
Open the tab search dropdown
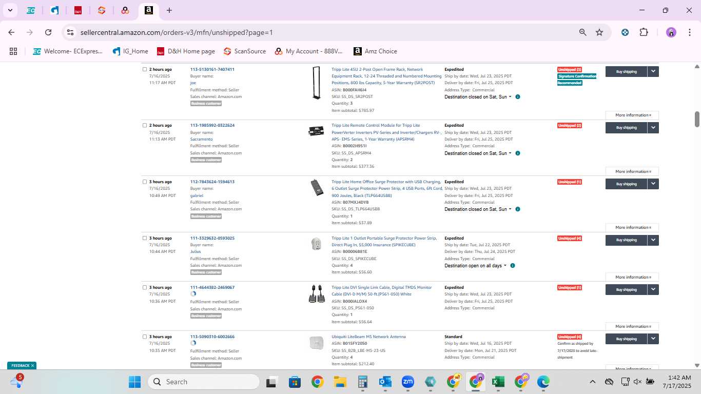point(10,10)
